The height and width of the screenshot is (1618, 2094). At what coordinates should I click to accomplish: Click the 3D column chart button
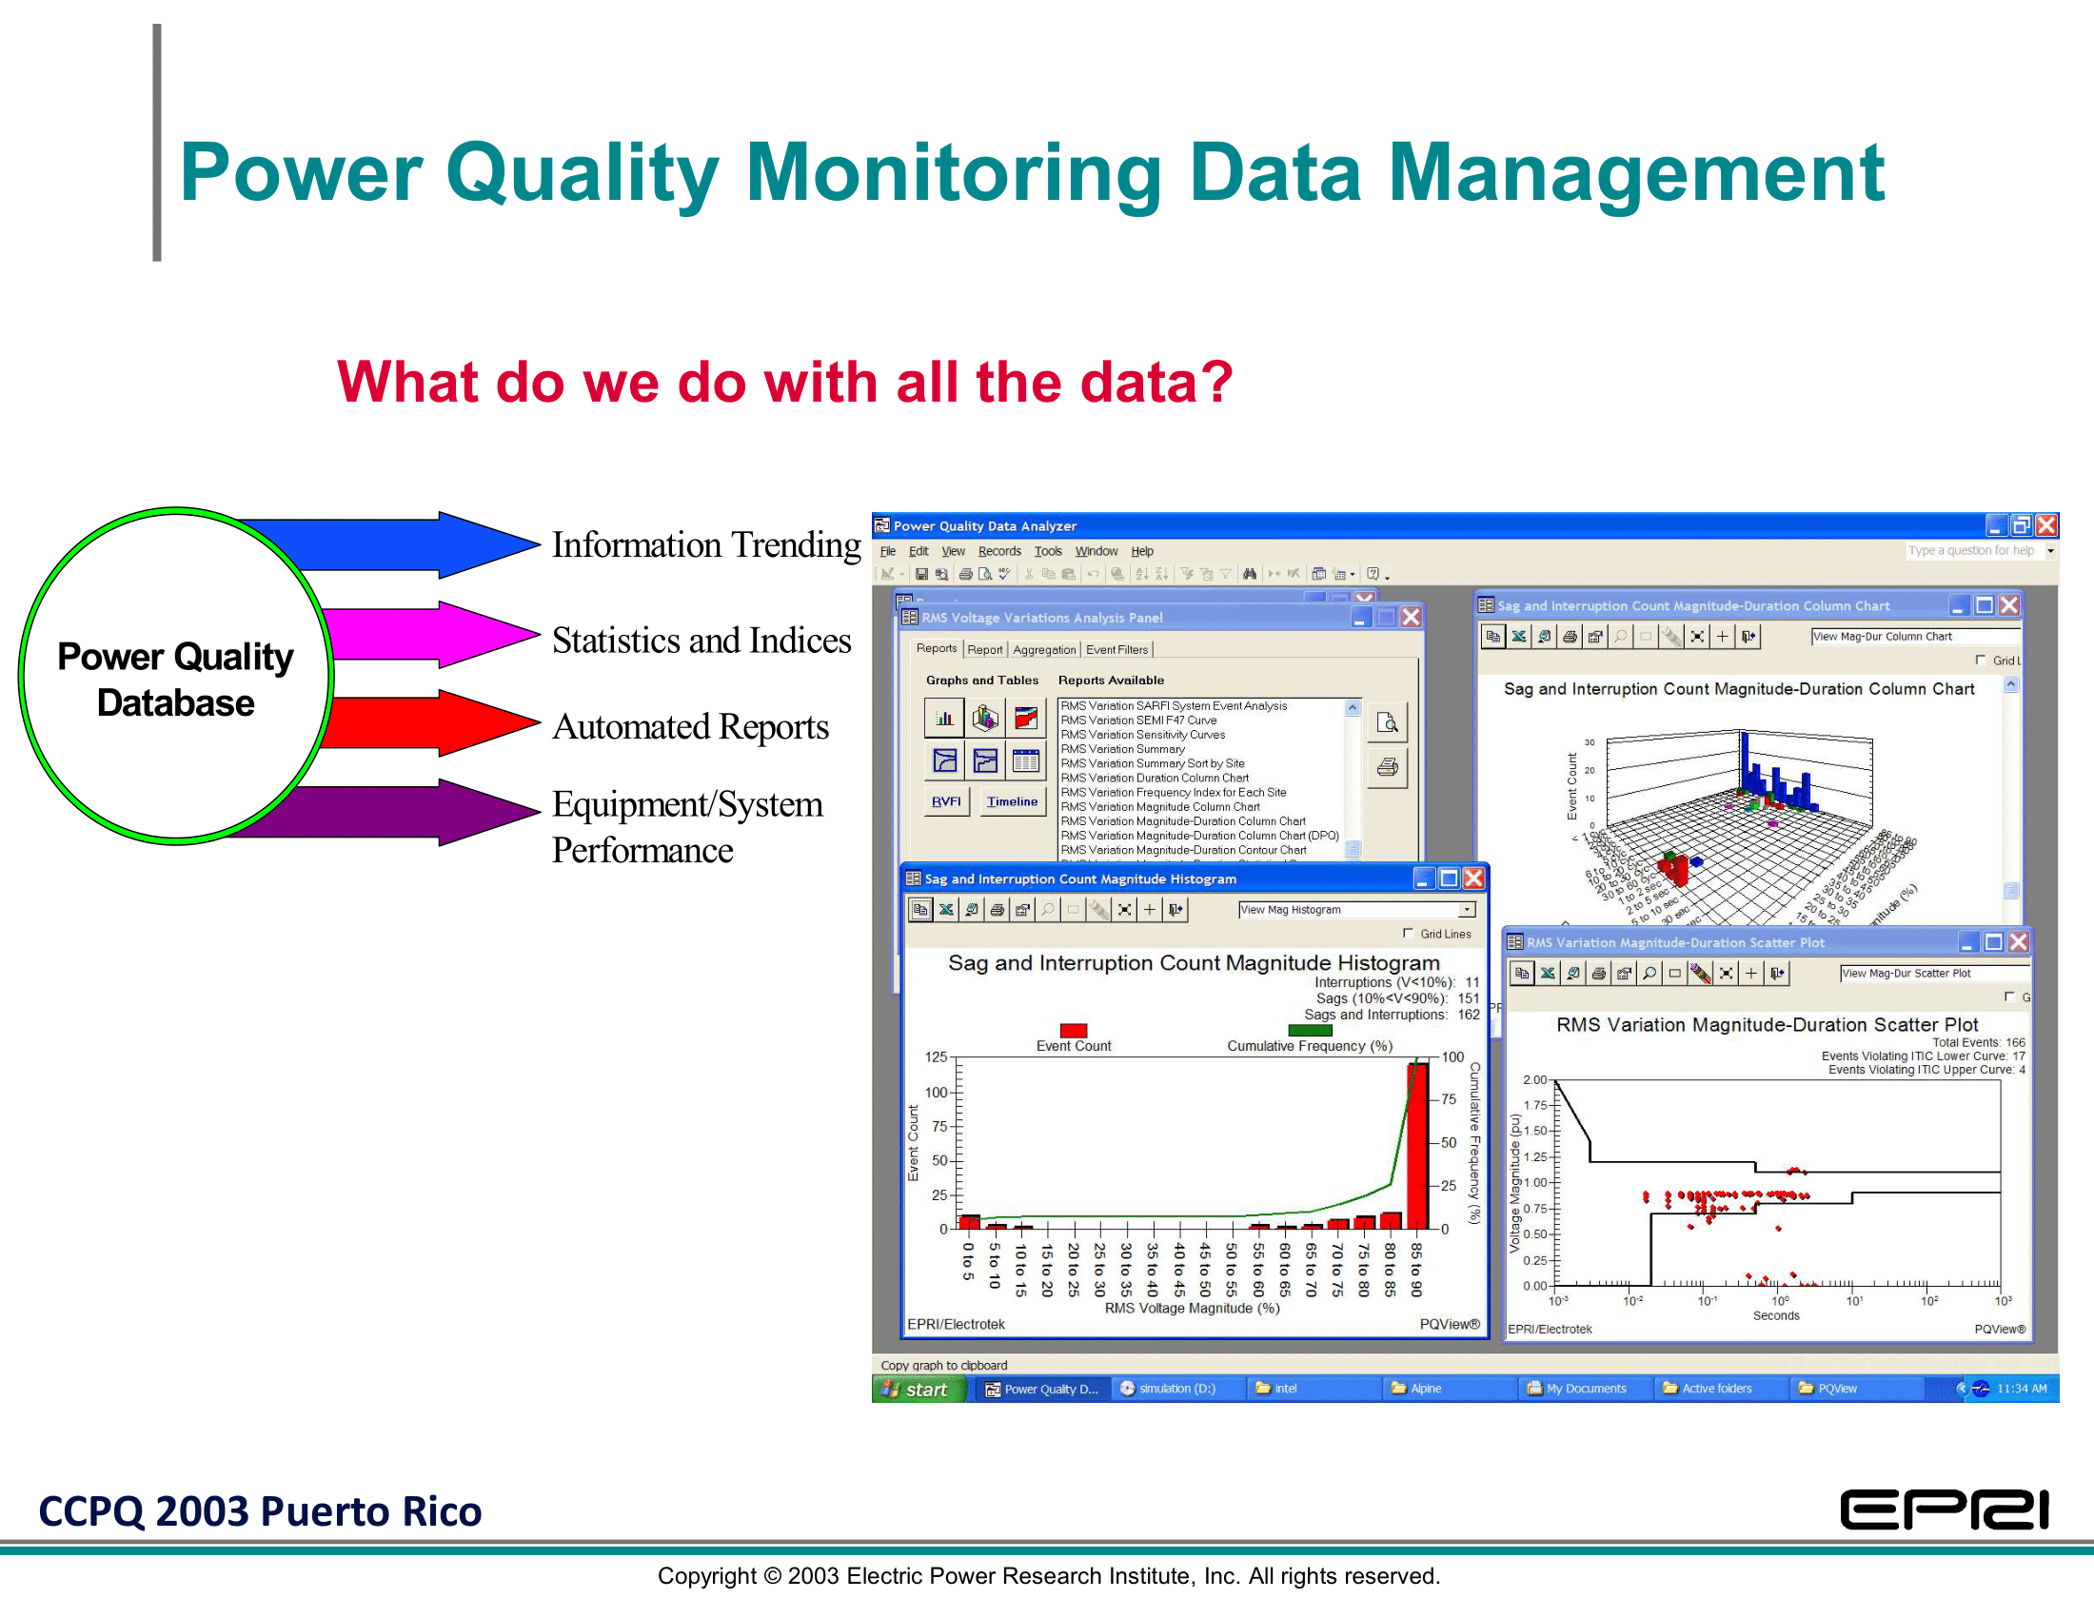(x=985, y=718)
